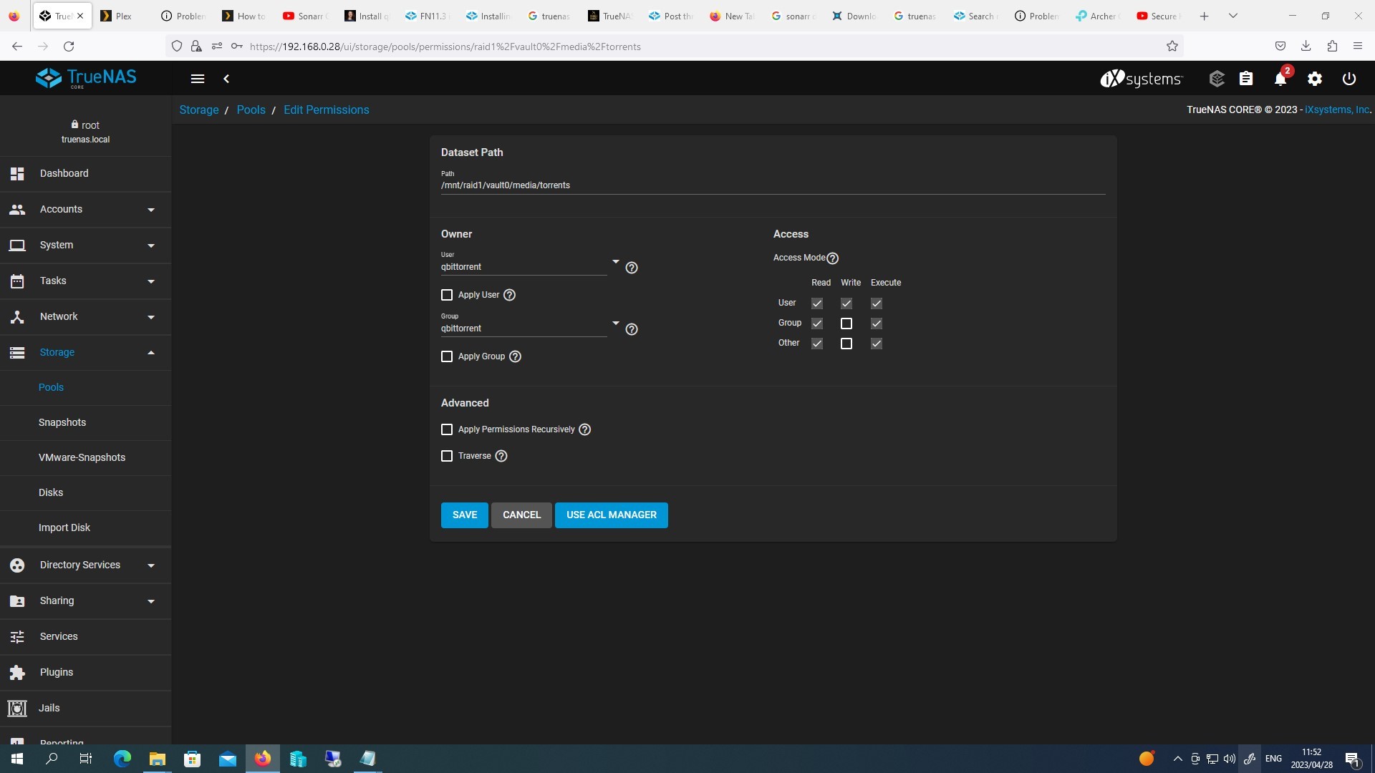Open the Owner Group dropdown arrow
The width and height of the screenshot is (1375, 773).
tap(615, 324)
